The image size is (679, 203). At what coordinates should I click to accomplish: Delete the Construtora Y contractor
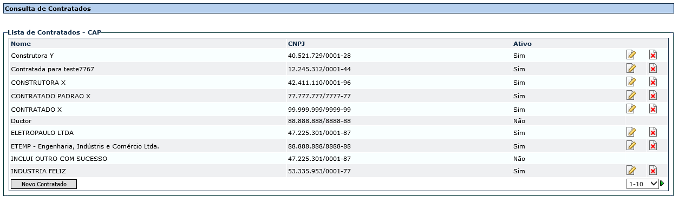point(653,55)
